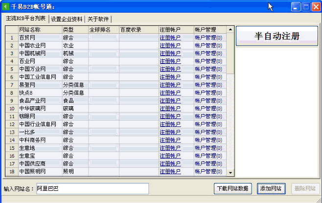Switch to 主流B2B平台列表 tab
This screenshot has width=322, height=203.
tap(25, 19)
